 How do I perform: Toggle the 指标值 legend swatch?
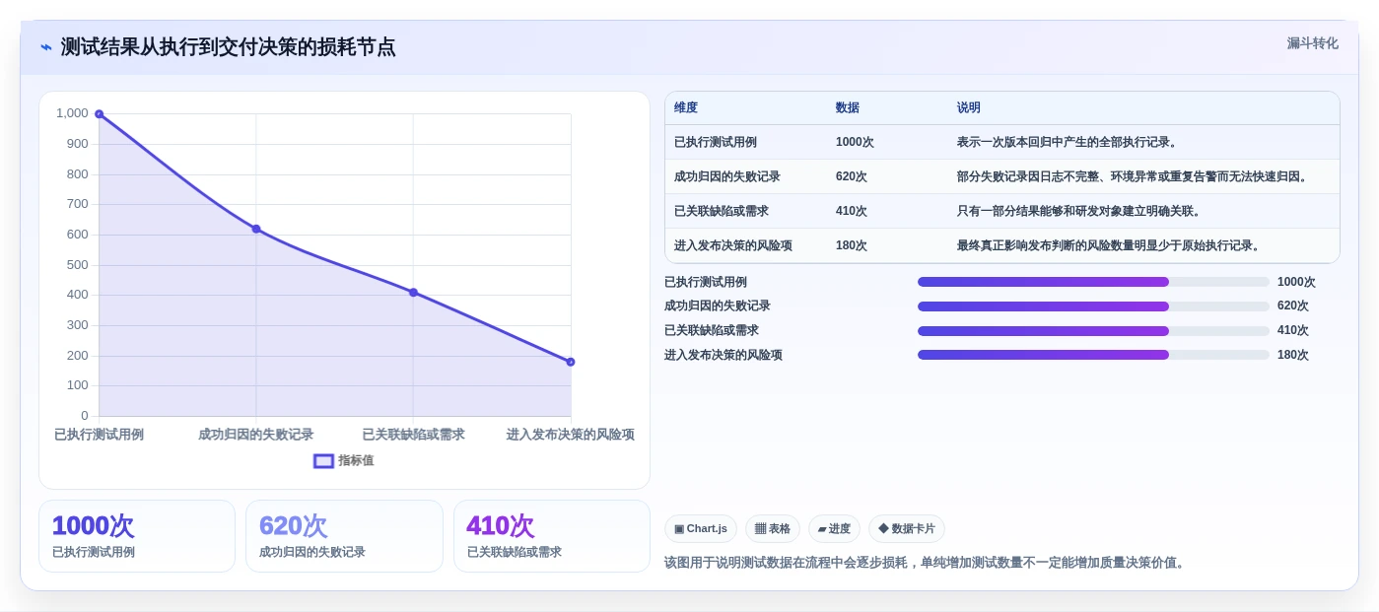[x=323, y=460]
